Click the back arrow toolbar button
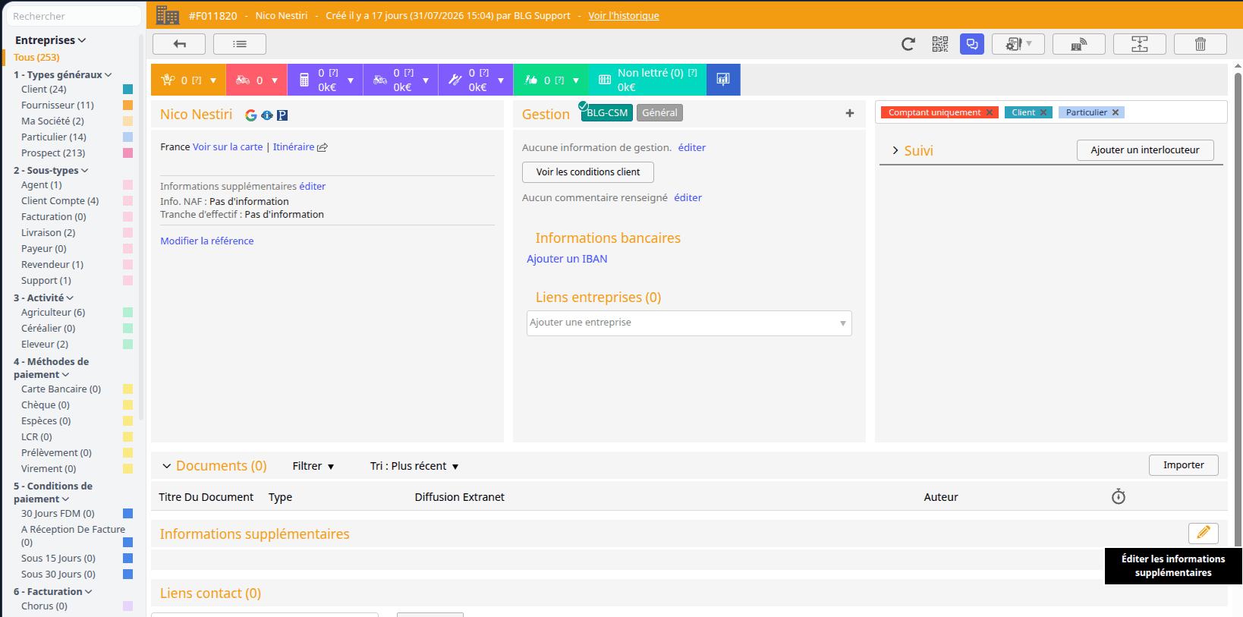Viewport: 1243px width, 617px height. 179,44
